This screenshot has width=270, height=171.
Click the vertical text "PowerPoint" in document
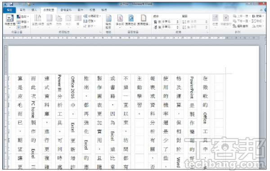[192, 87]
